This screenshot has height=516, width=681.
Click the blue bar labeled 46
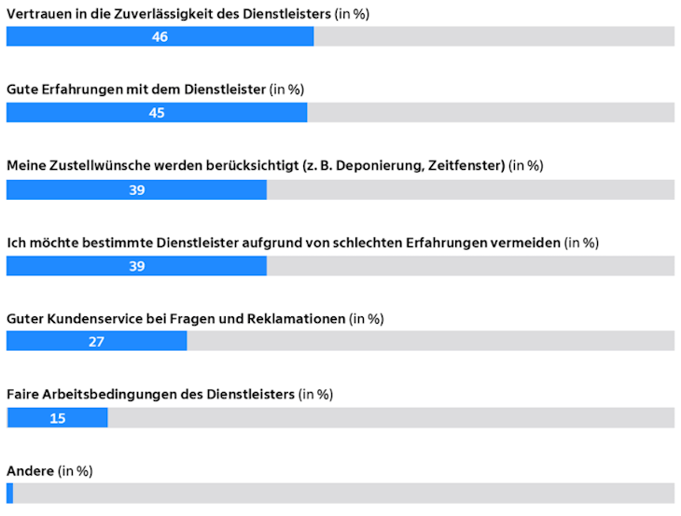coord(160,36)
